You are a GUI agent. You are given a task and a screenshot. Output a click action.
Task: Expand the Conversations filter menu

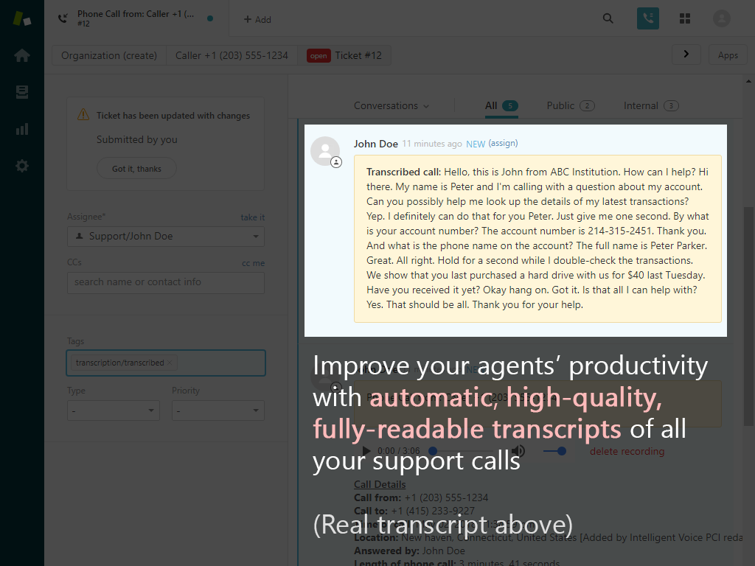pyautogui.click(x=391, y=106)
